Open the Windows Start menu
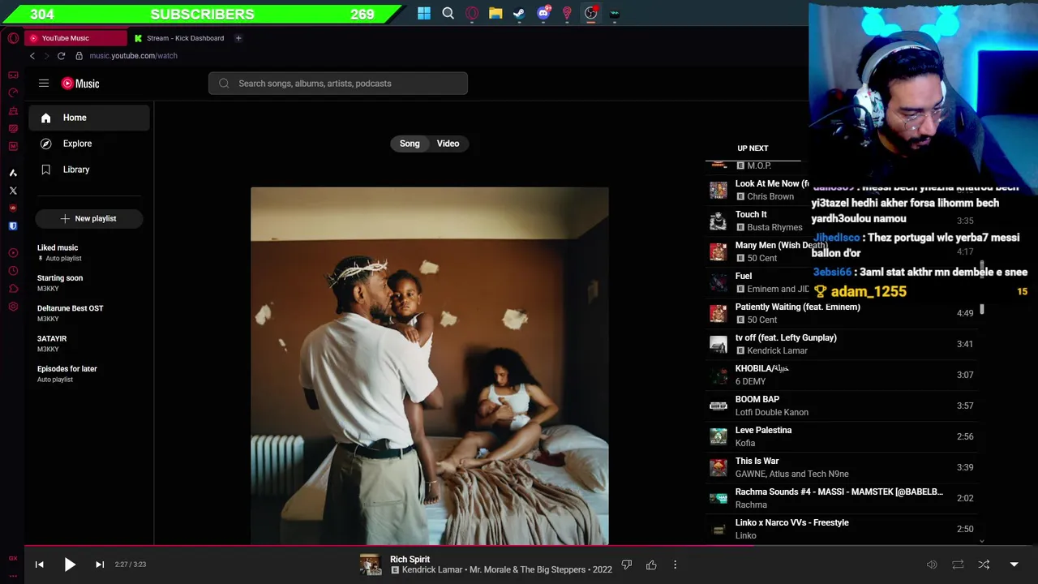The height and width of the screenshot is (584, 1038). (x=424, y=14)
